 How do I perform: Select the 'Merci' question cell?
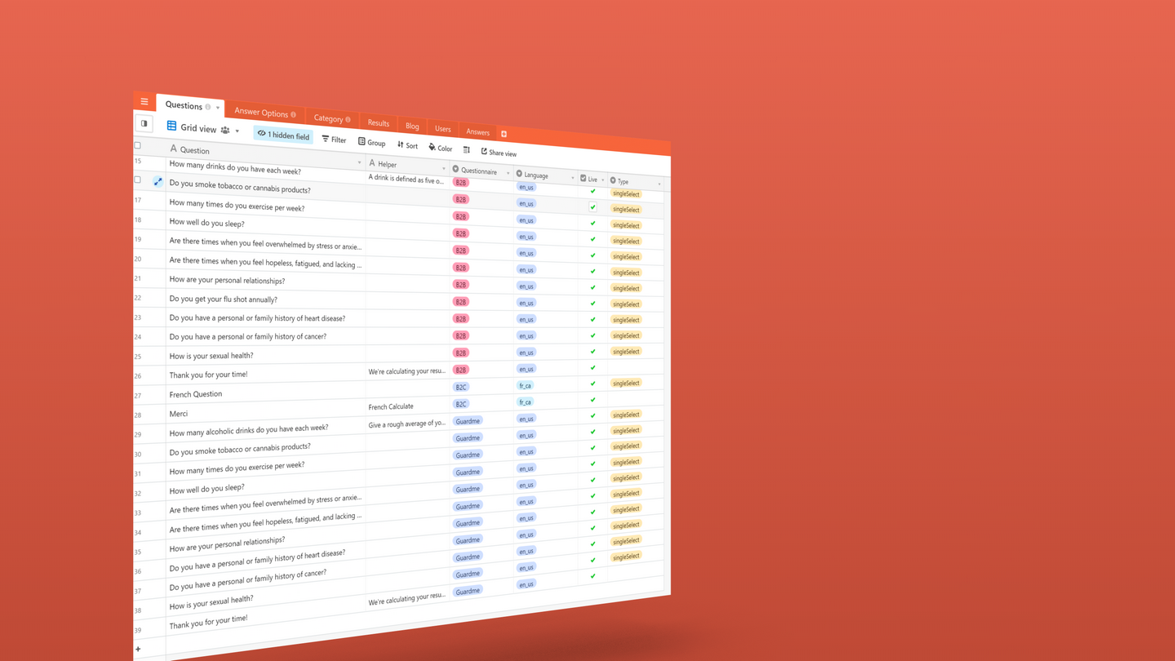point(265,414)
